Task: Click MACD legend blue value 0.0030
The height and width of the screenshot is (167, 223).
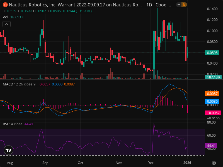Action: [x=57, y=84]
